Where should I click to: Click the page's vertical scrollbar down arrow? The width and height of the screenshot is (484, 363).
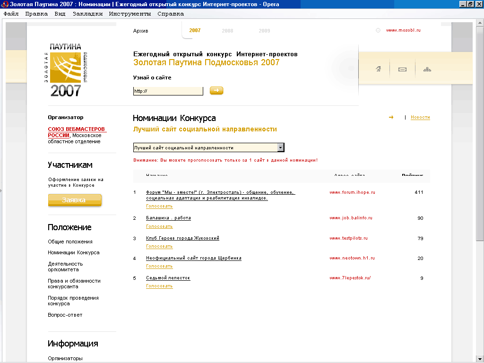[480, 359]
